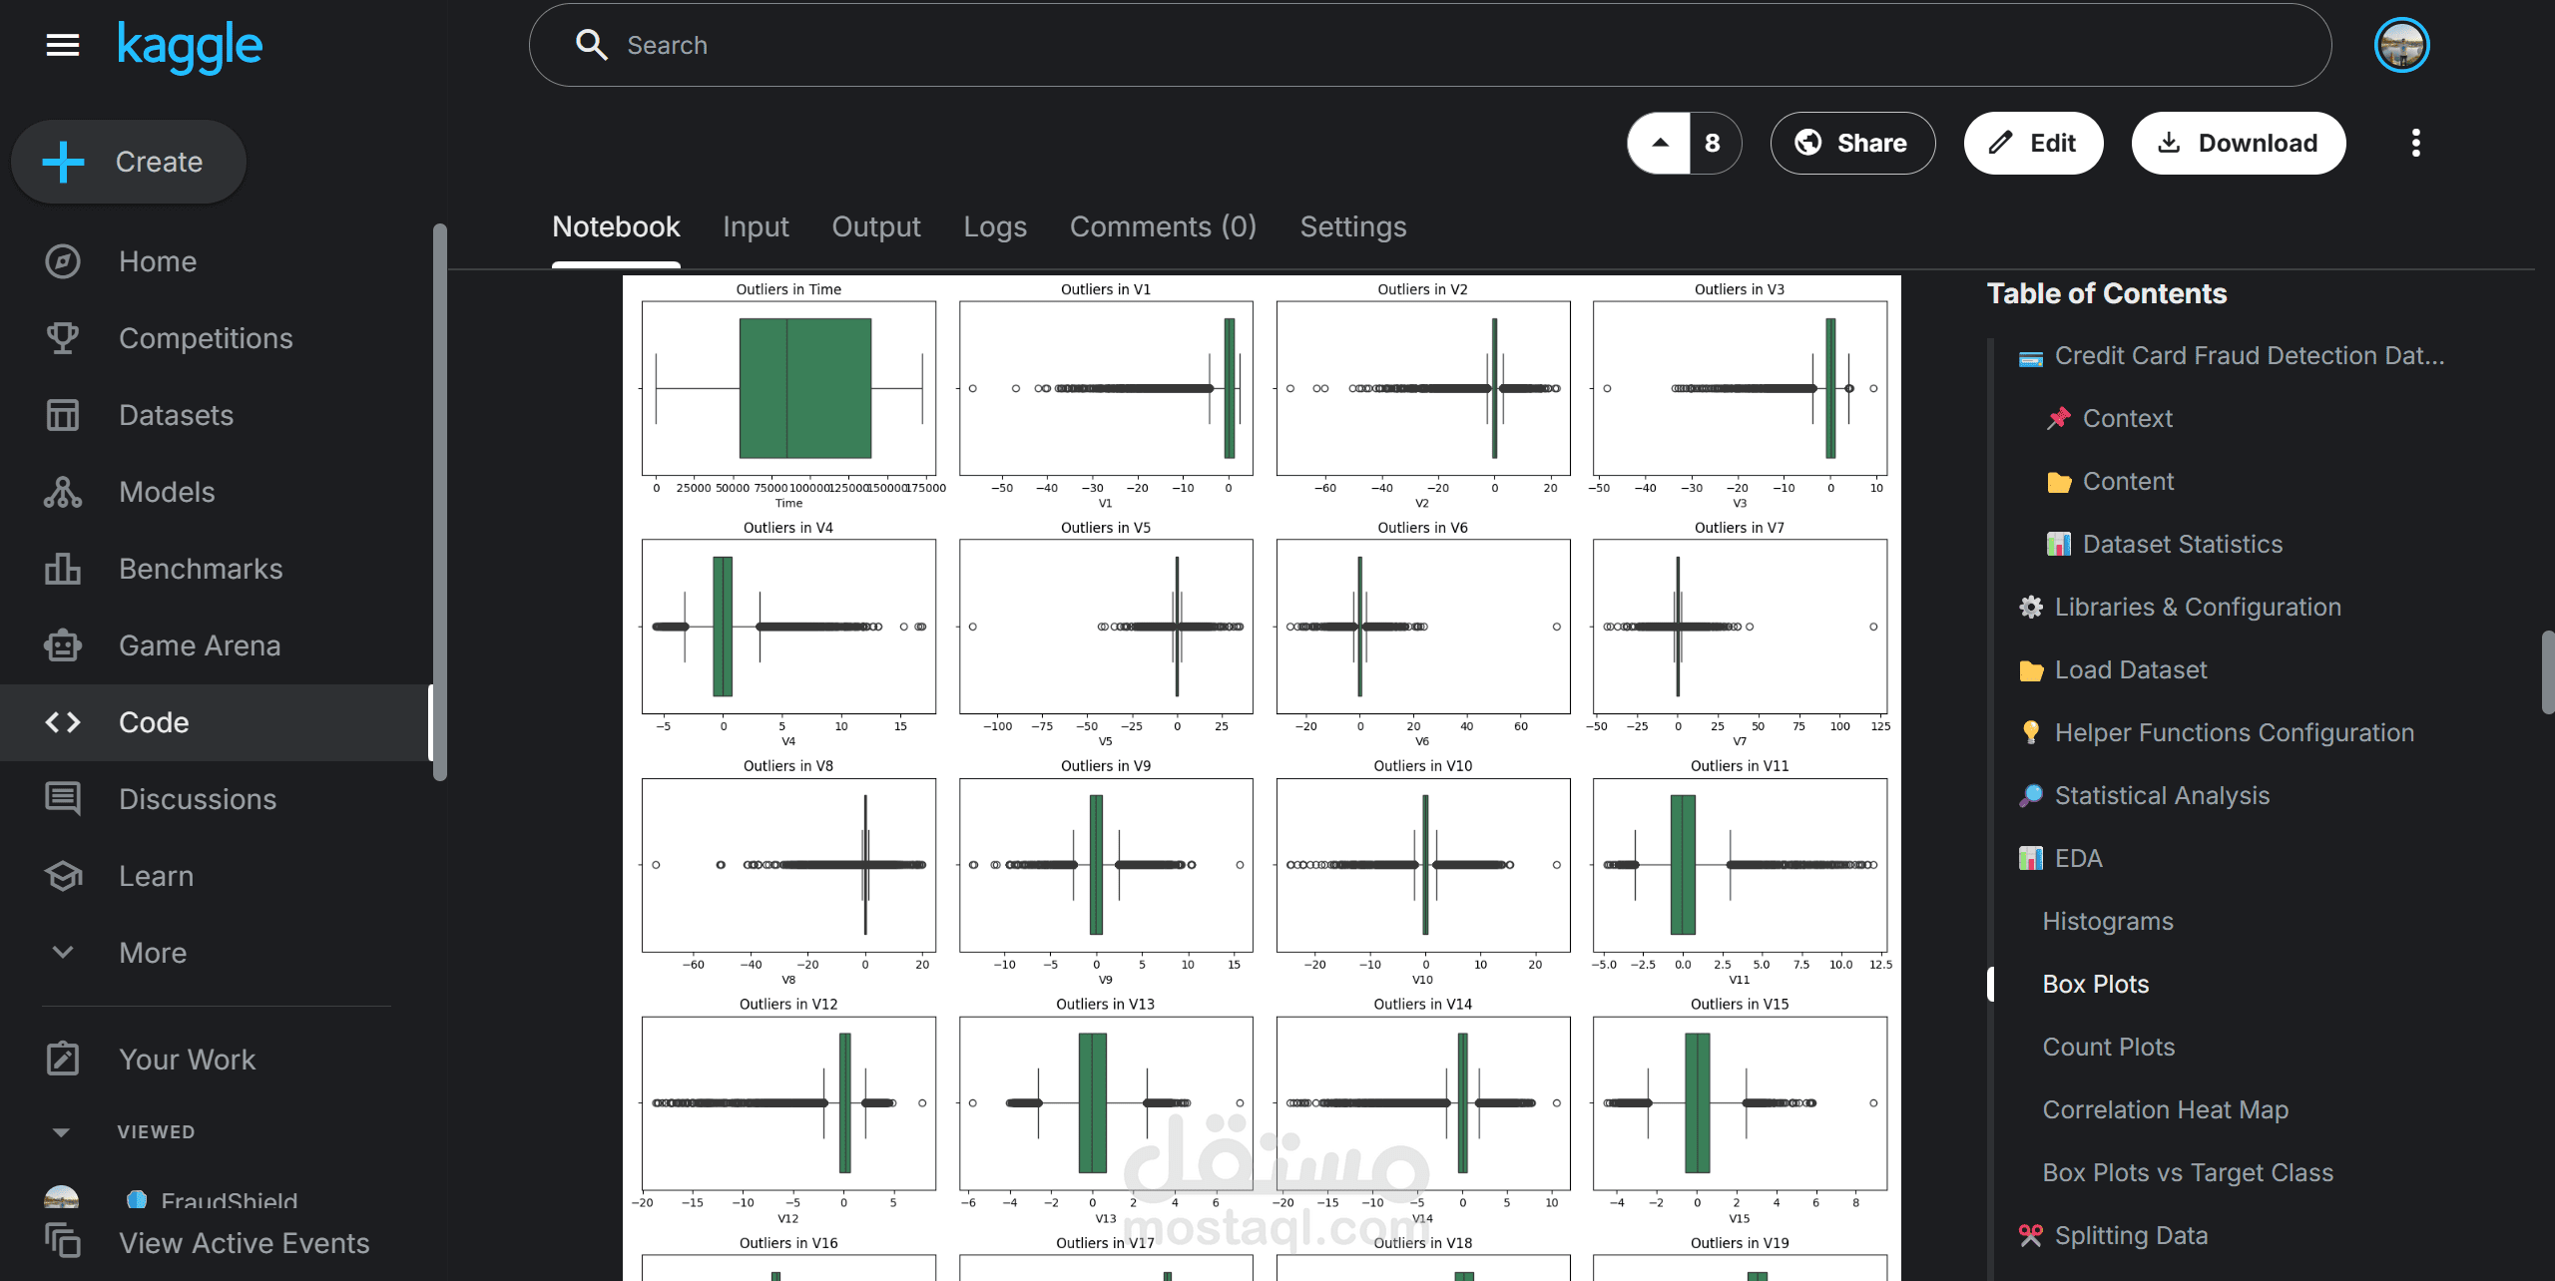Open the three-dot more options menu
The width and height of the screenshot is (2555, 1281).
pos(2415,143)
